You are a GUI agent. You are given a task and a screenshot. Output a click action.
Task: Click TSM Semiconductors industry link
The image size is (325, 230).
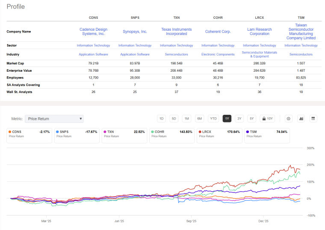coord(301,54)
